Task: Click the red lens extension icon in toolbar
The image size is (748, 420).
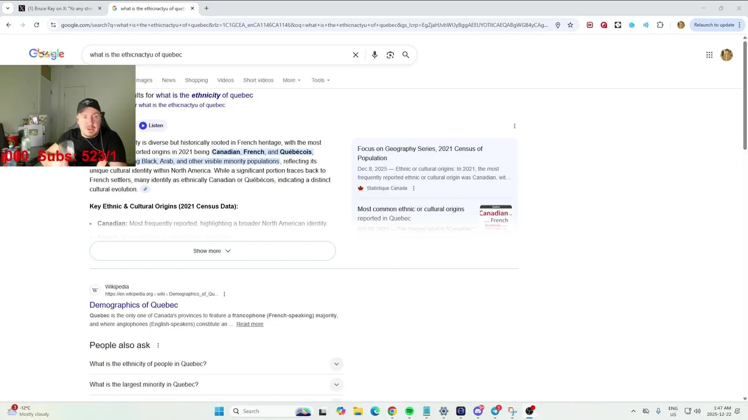Action: (604, 25)
